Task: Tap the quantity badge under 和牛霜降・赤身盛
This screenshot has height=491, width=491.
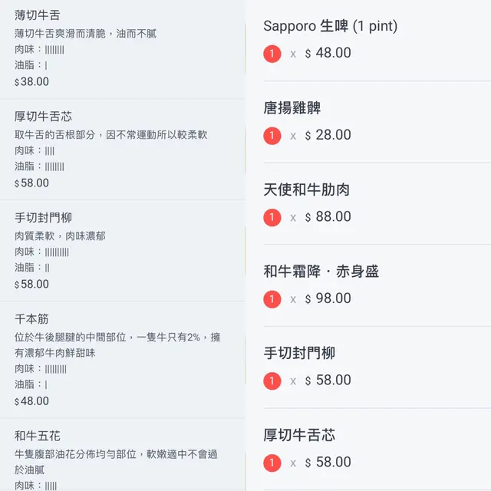Action: coord(272,299)
